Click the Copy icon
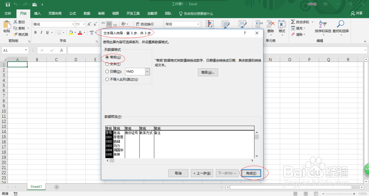Screen dimensions: 369x196 click(x=15, y=28)
